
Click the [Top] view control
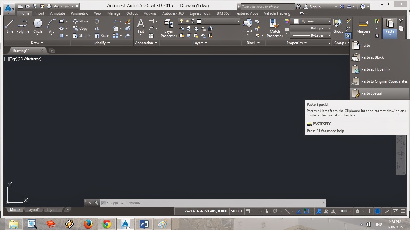tap(13, 59)
